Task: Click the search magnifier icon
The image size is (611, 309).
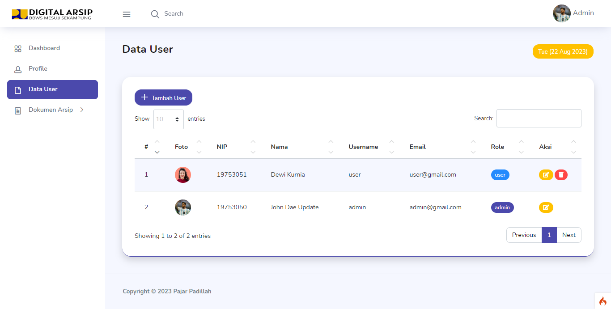Action: point(155,14)
